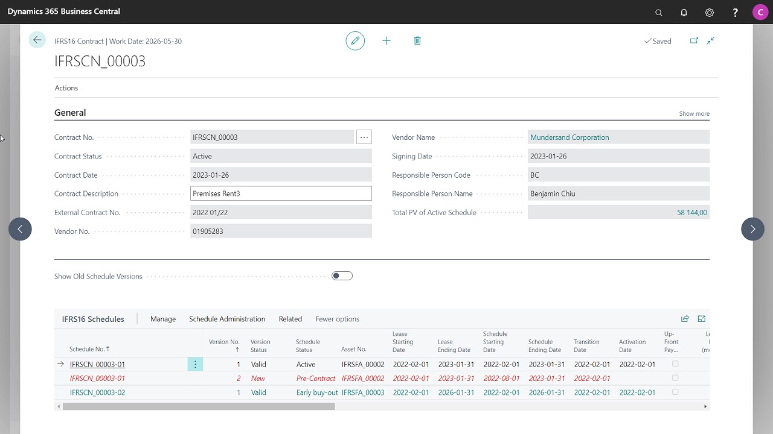Go to next record arrow
The image size is (773, 434).
pyautogui.click(x=752, y=229)
